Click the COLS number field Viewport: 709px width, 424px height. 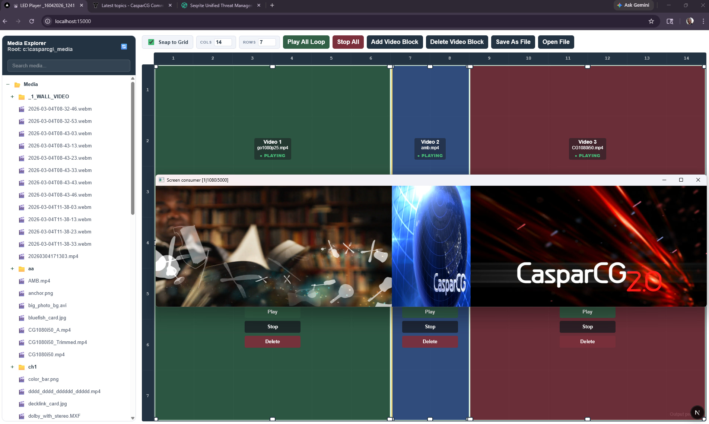(222, 42)
